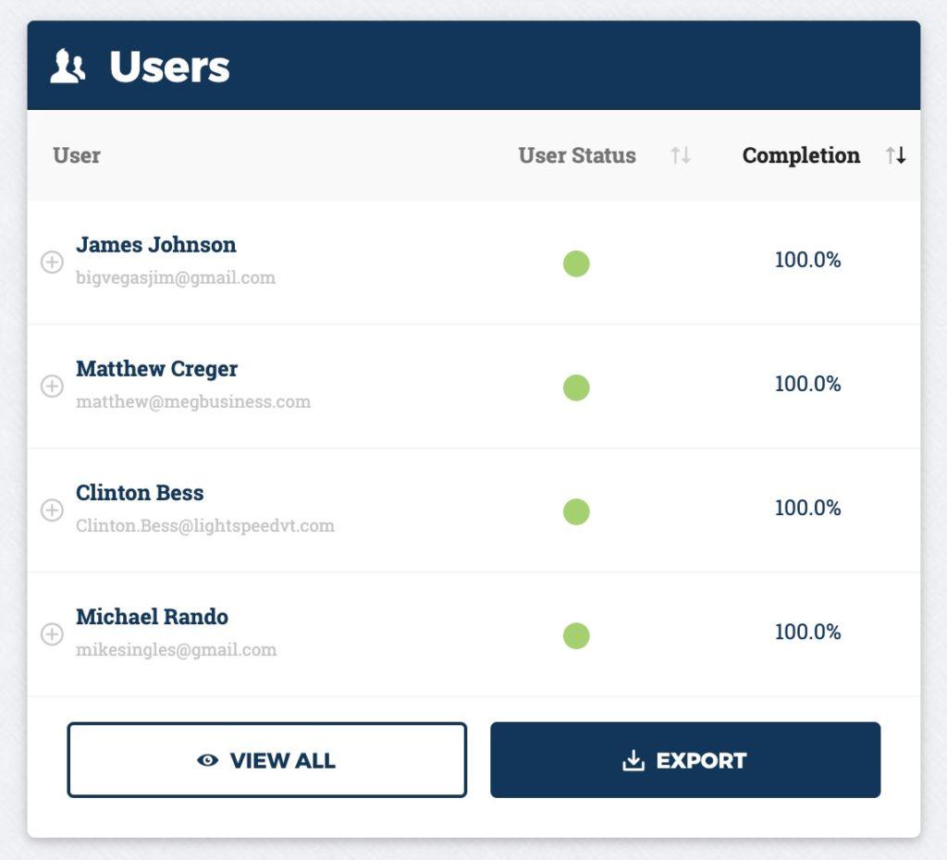
Task: Click the User column header
Action: (77, 155)
